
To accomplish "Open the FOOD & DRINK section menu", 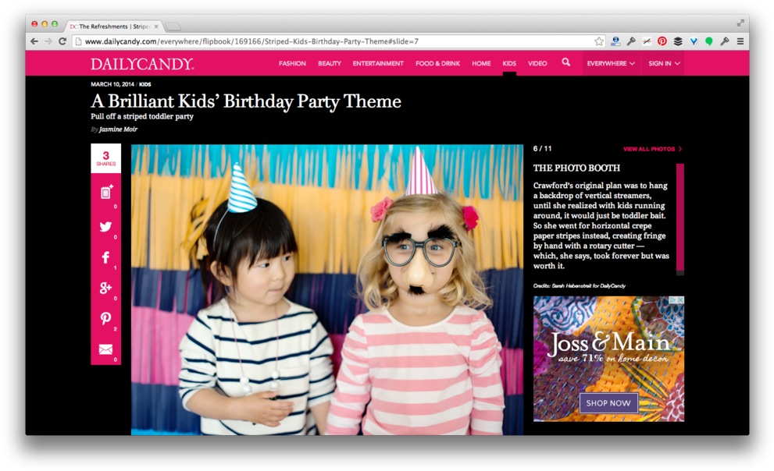I will (x=437, y=63).
